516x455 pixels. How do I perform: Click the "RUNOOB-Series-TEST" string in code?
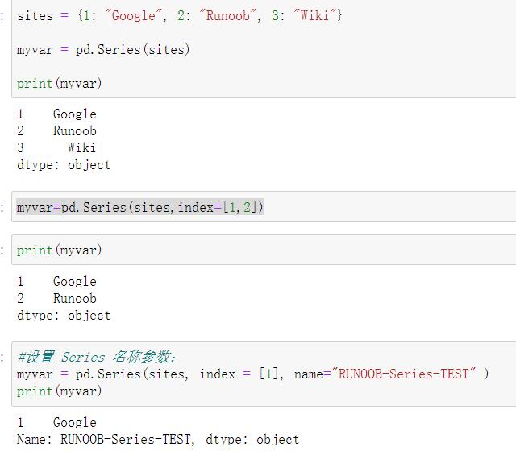(402, 374)
